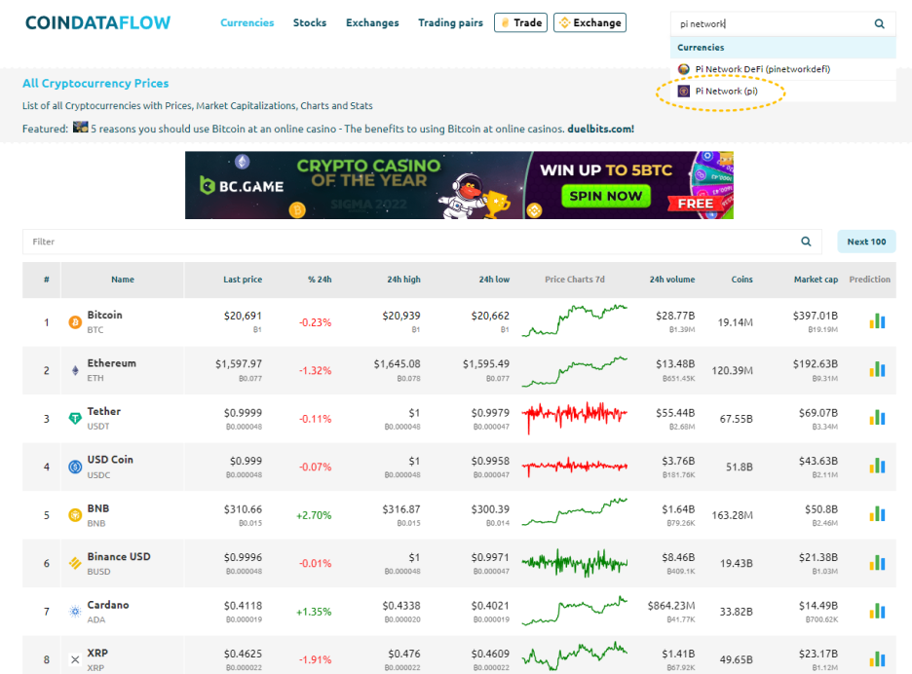Click XRP 7d price chart
Screen dimensions: 912x674
pyautogui.click(x=575, y=657)
